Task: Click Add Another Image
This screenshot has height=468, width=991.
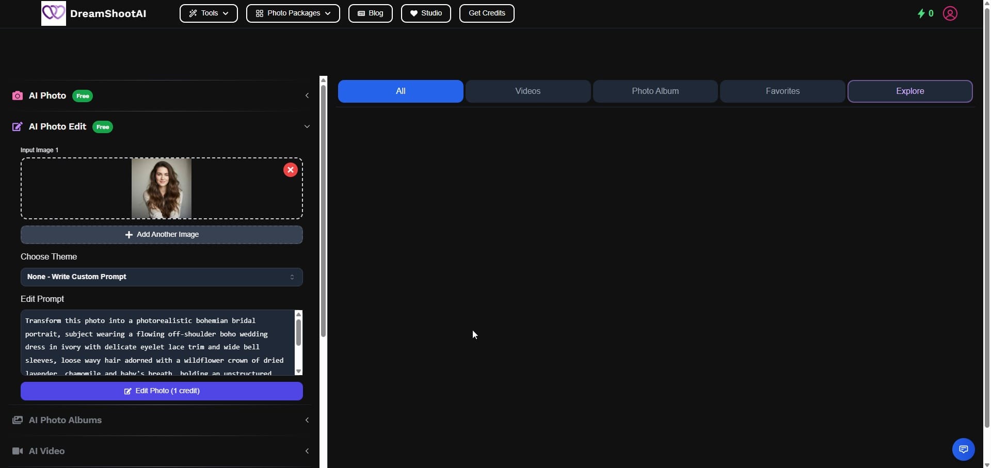Action: coord(162,235)
